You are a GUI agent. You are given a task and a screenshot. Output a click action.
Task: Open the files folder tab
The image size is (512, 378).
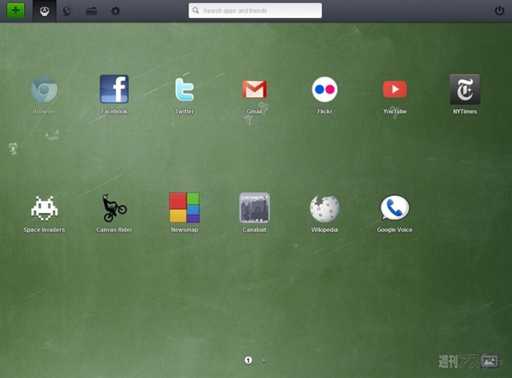91,11
